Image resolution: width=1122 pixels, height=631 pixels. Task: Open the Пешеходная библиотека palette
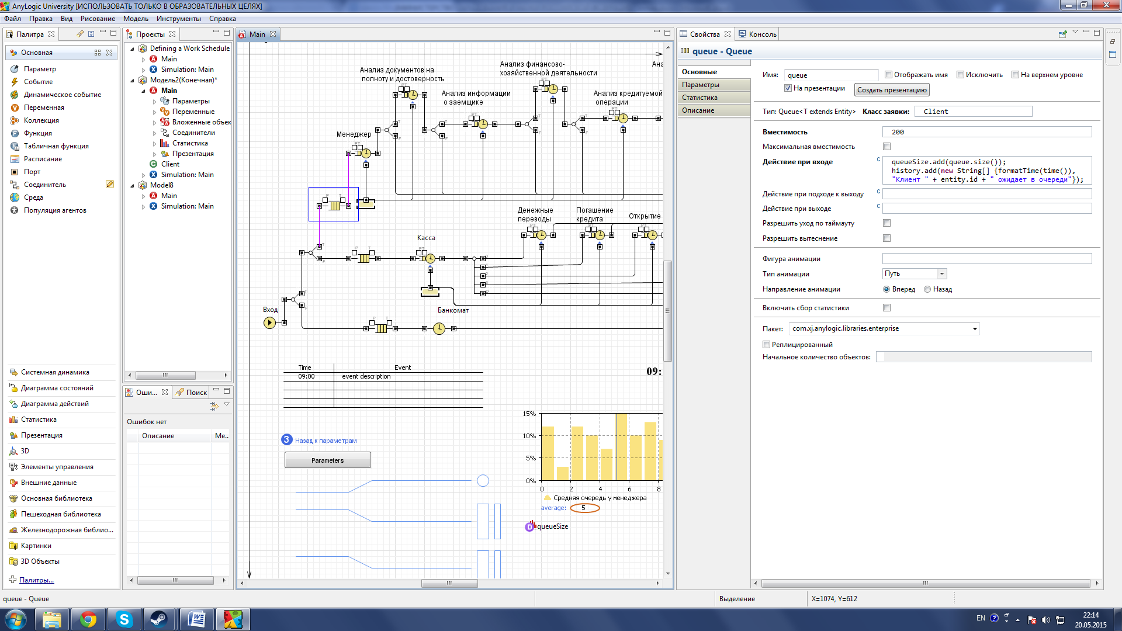click(x=61, y=514)
